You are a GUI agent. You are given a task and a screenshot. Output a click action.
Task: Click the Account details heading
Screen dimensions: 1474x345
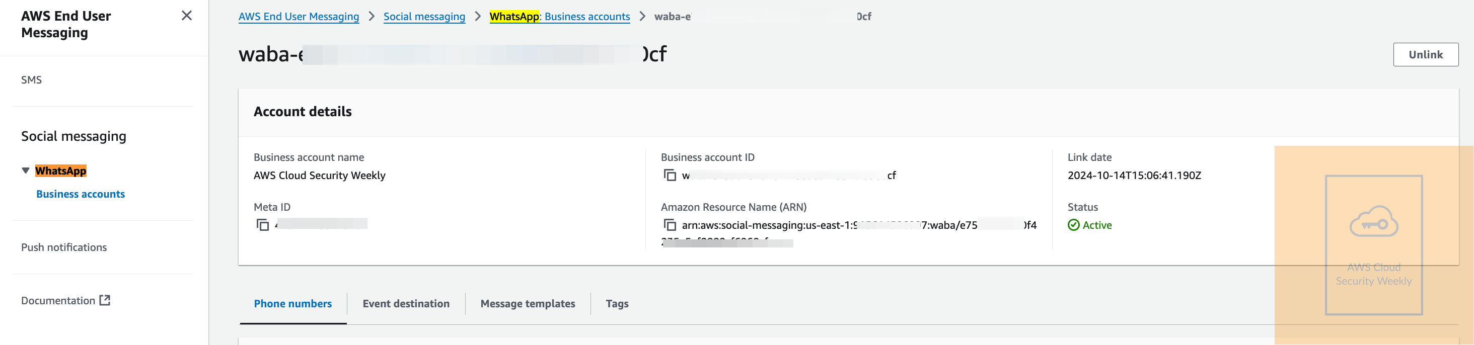[x=303, y=111]
